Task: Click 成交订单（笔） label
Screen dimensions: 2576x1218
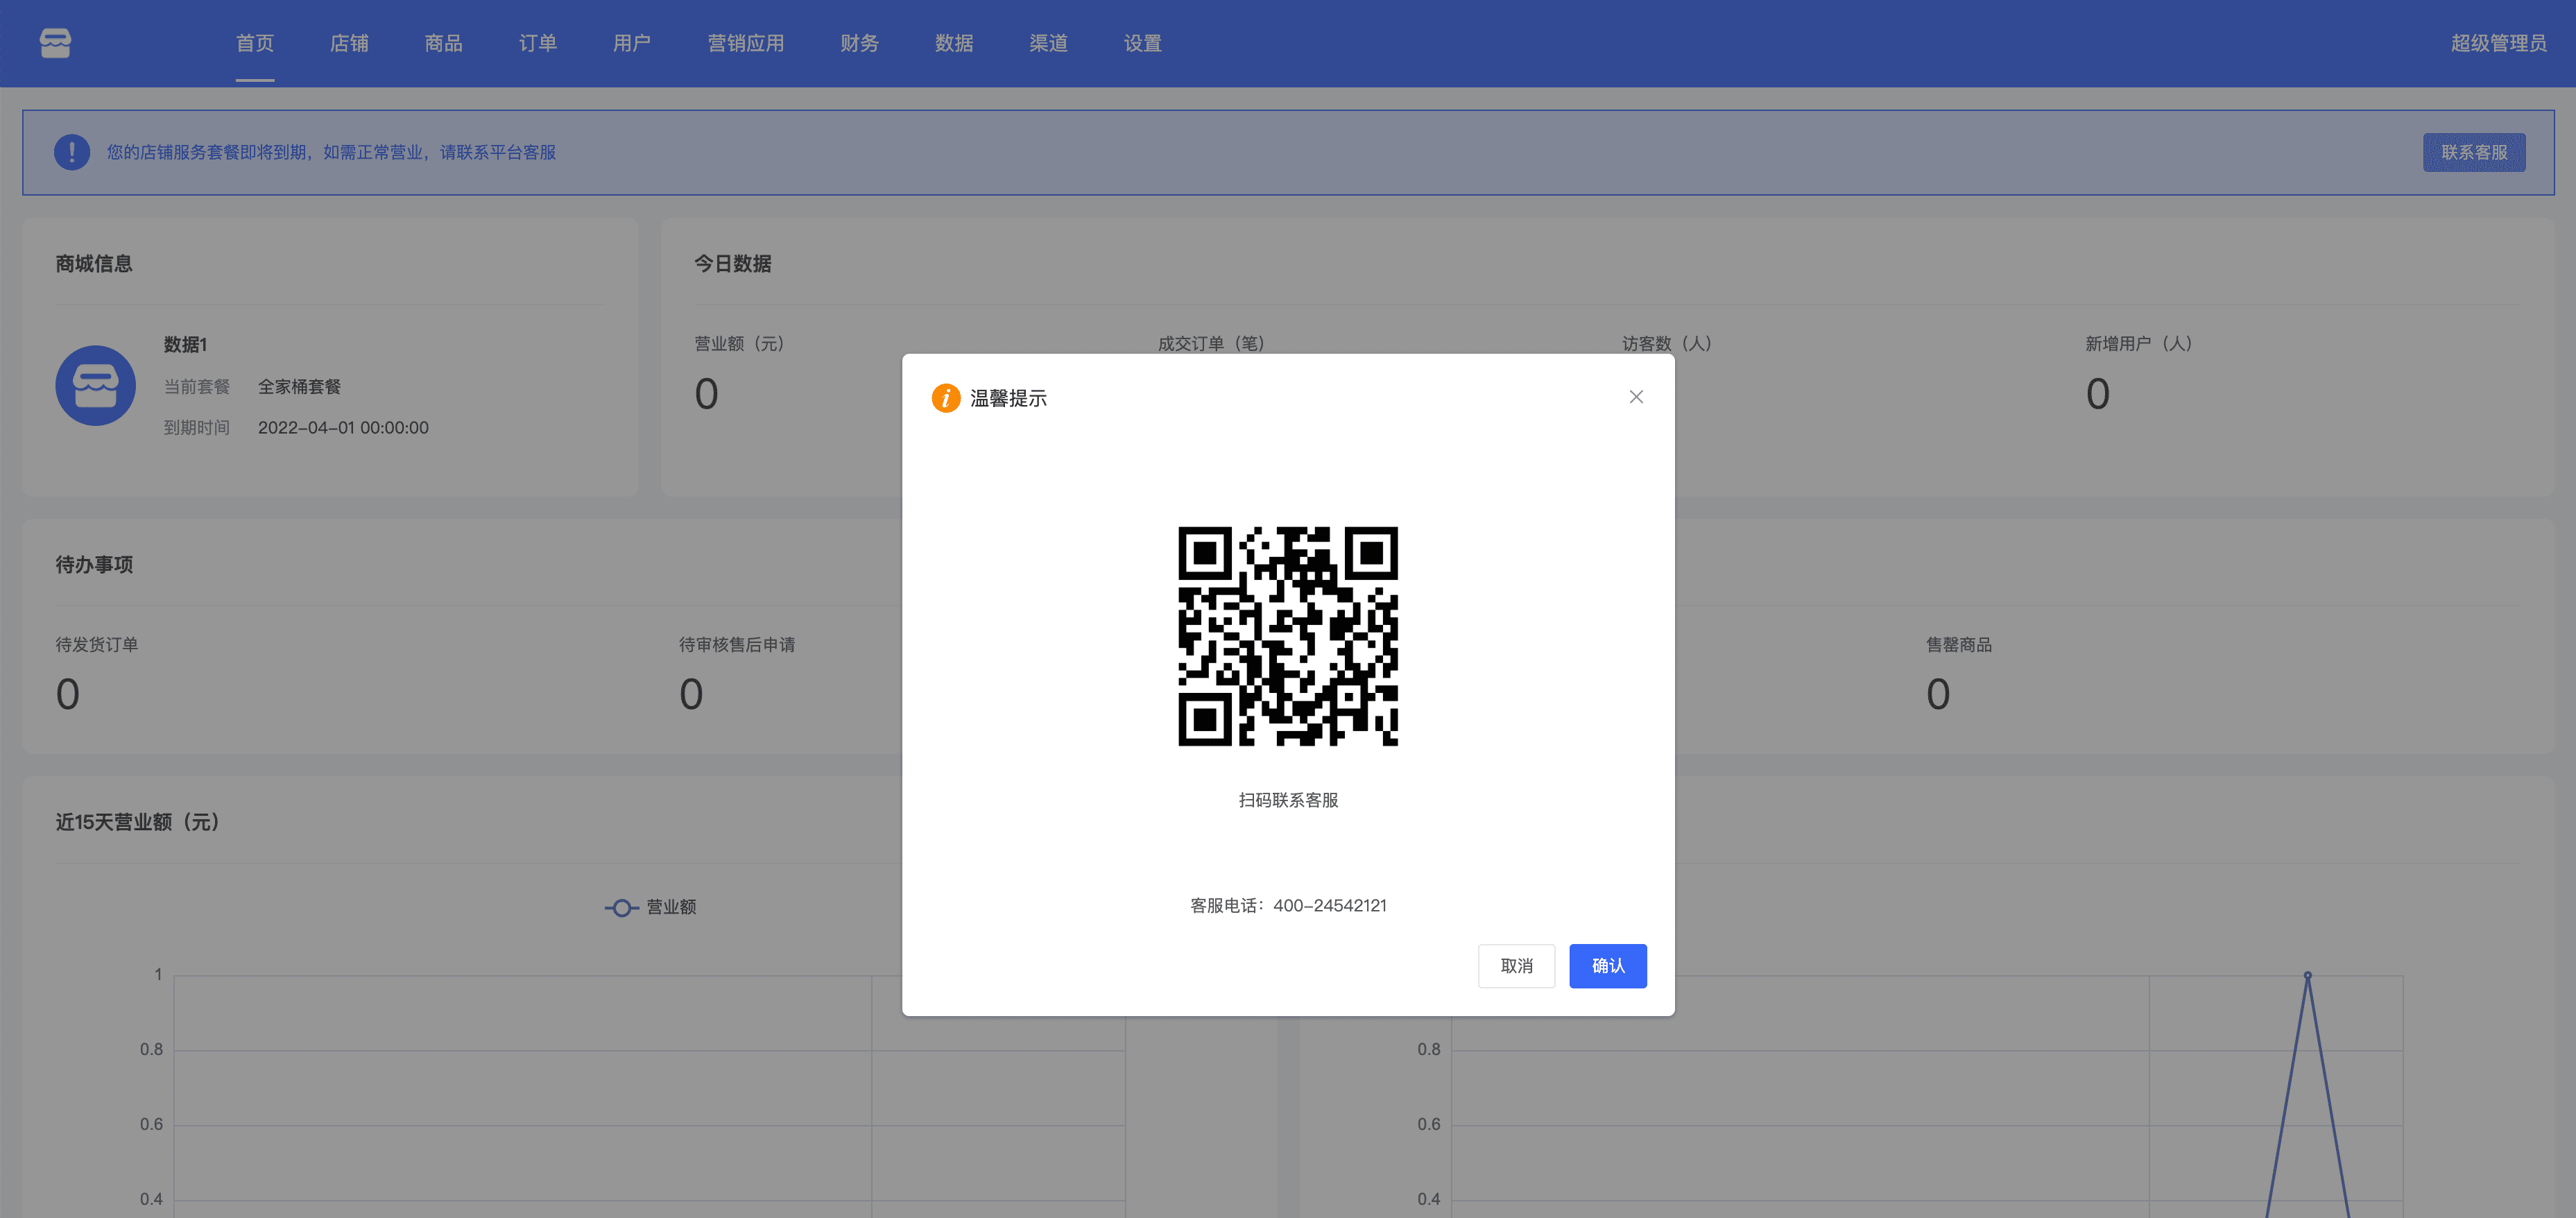Action: (x=1211, y=343)
